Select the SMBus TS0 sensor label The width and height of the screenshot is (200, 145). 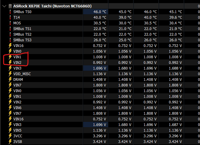22,12
